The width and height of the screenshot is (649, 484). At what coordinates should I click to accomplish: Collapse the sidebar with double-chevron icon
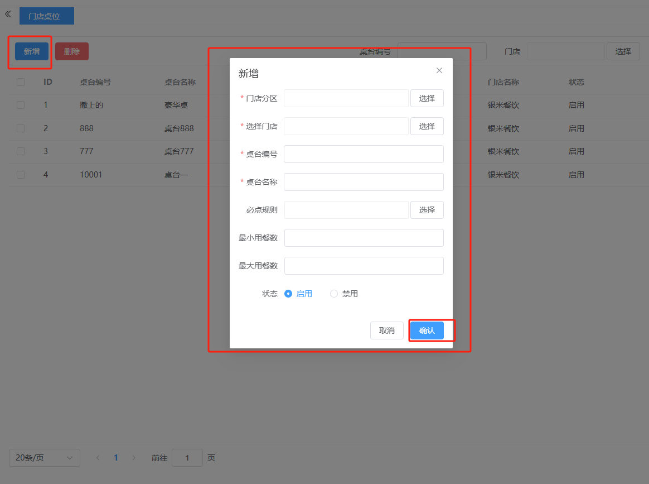click(8, 14)
